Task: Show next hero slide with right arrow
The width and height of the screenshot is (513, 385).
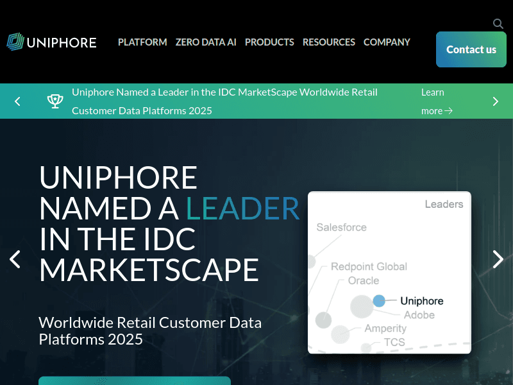Action: tap(498, 259)
